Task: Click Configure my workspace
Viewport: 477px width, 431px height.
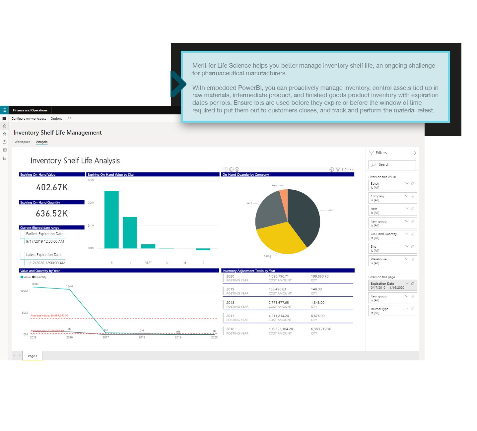Action: pyautogui.click(x=29, y=118)
